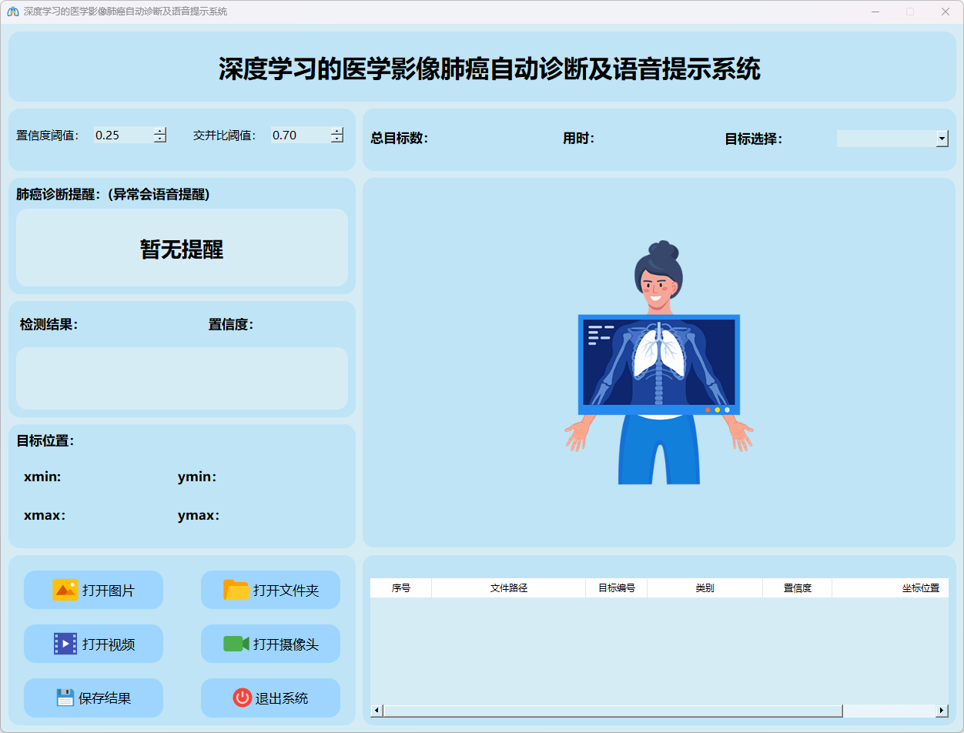964x733 pixels.
Task: Click the scrollbar right arrow in table
Action: (942, 711)
